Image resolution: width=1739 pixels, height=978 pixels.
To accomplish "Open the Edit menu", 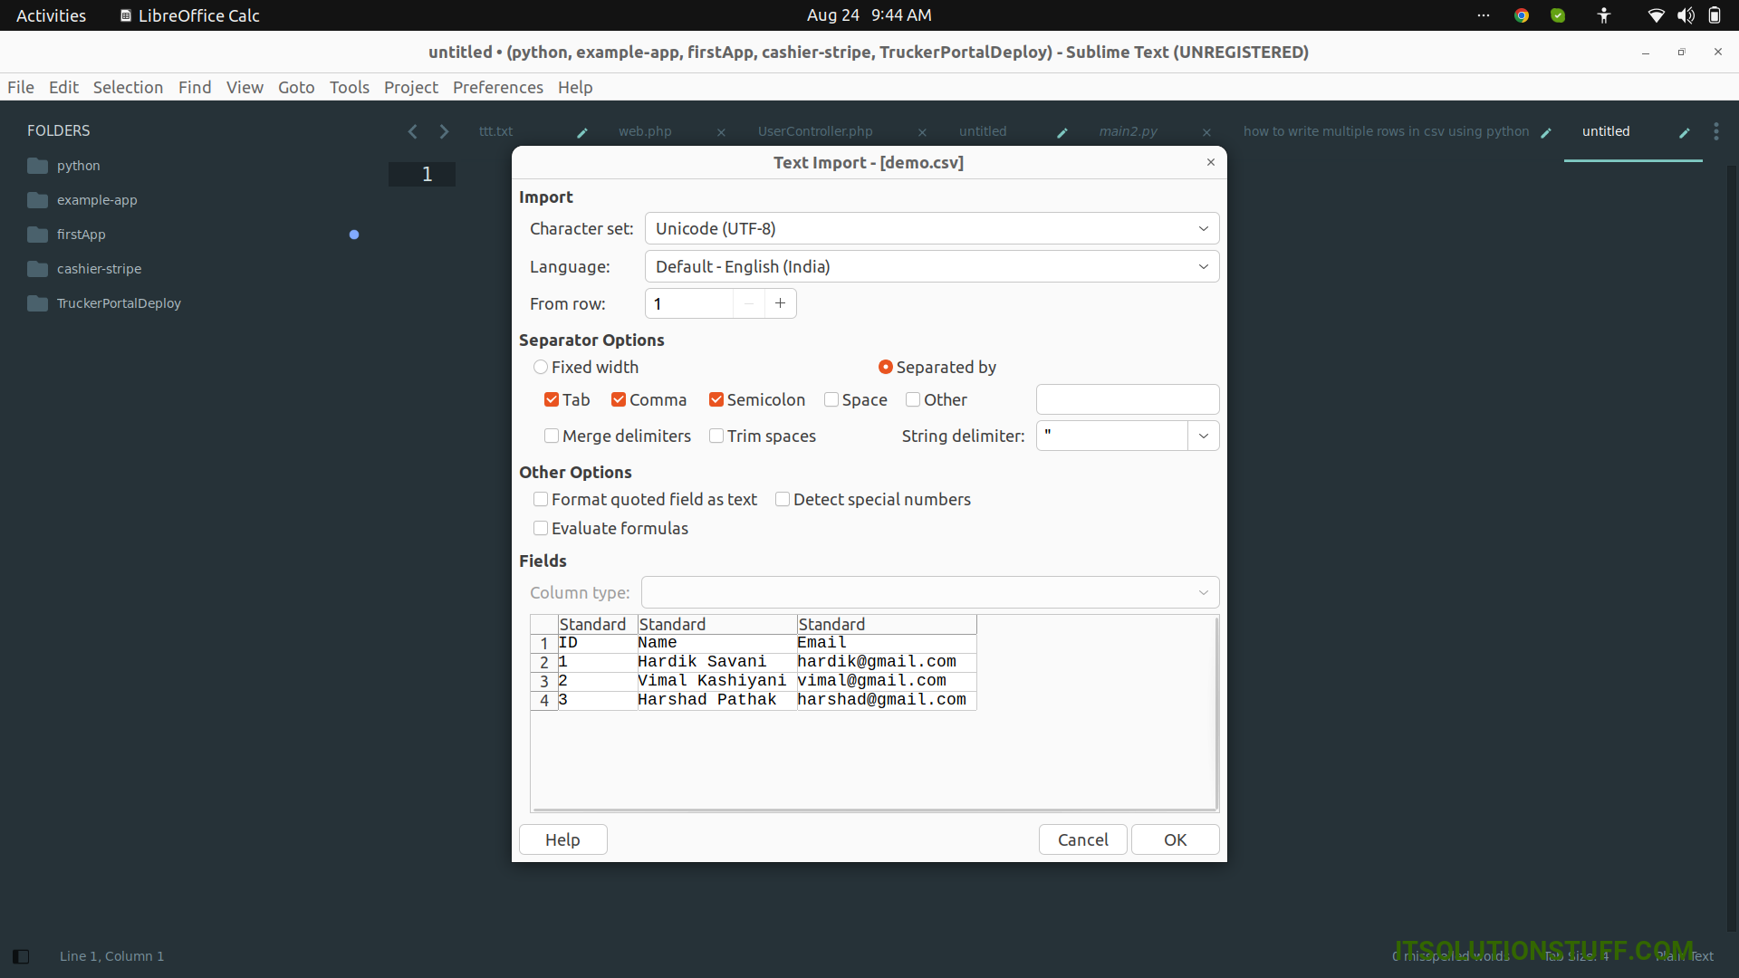I will 63,87.
